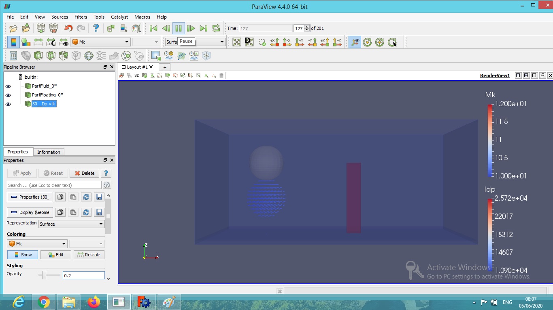This screenshot has width=553, height=310.
Task: Select the Glyph filter icon
Action: 89,56
